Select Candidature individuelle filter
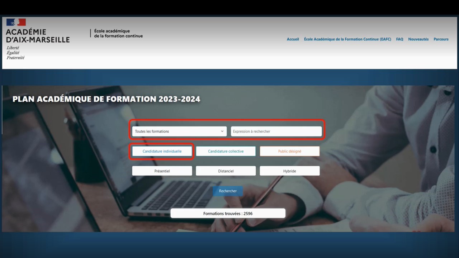This screenshot has height=258, width=459. [x=162, y=151]
